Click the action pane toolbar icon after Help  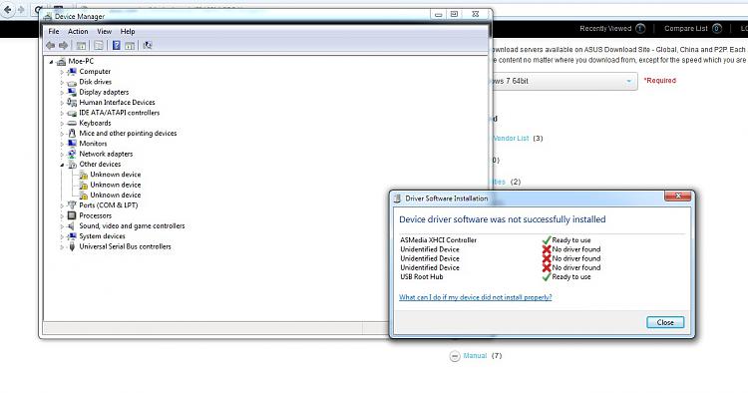click(x=130, y=46)
